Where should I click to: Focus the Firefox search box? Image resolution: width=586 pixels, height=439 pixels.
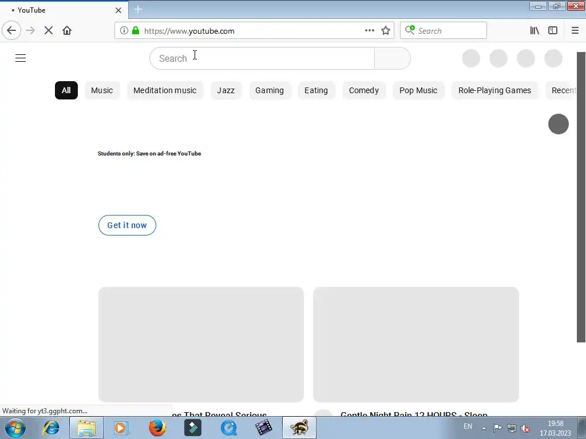(x=444, y=31)
